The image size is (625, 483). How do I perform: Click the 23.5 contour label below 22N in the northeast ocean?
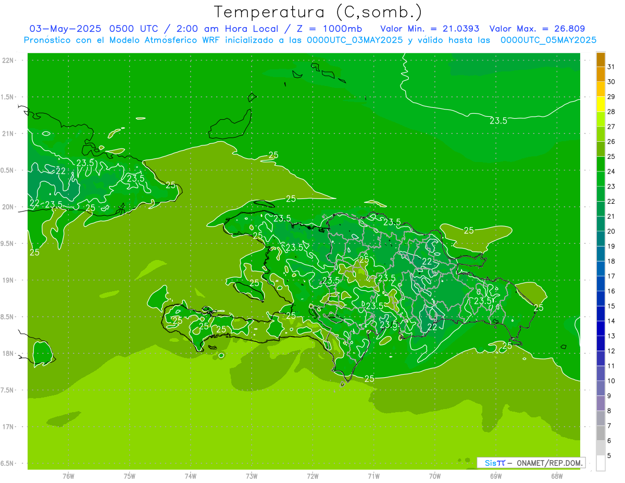tap(498, 121)
